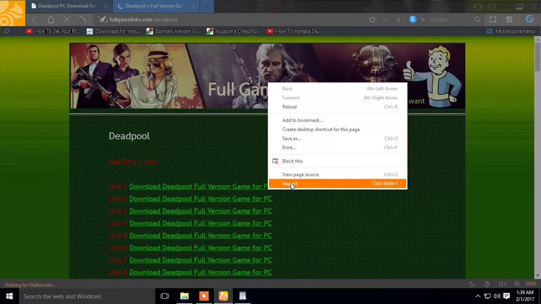
Task: Click the Google search engine icon
Action: [413, 19]
